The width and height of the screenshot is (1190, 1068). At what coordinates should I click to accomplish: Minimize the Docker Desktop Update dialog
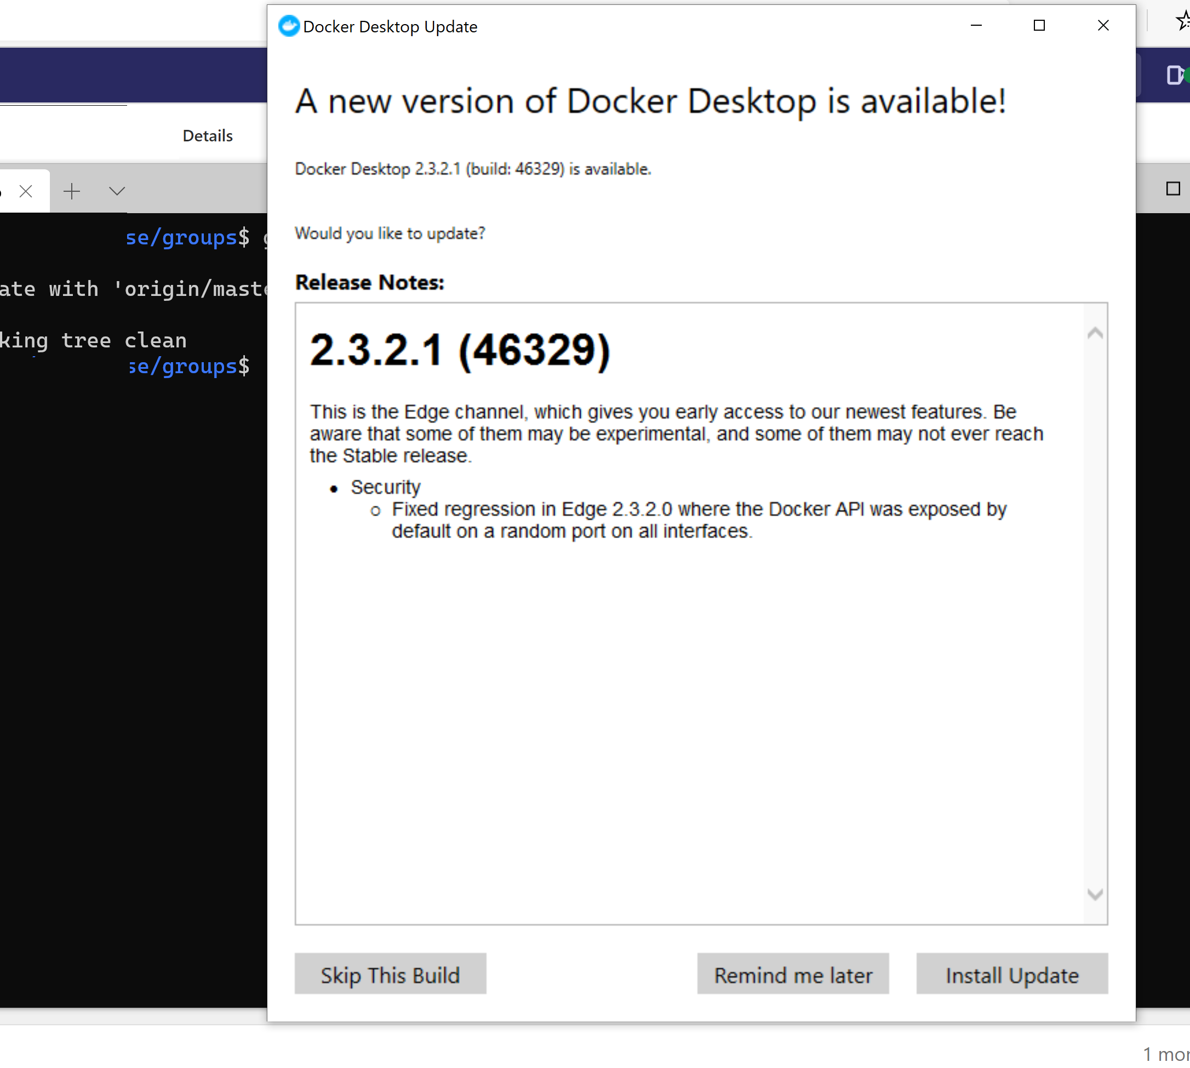pyautogui.click(x=976, y=26)
